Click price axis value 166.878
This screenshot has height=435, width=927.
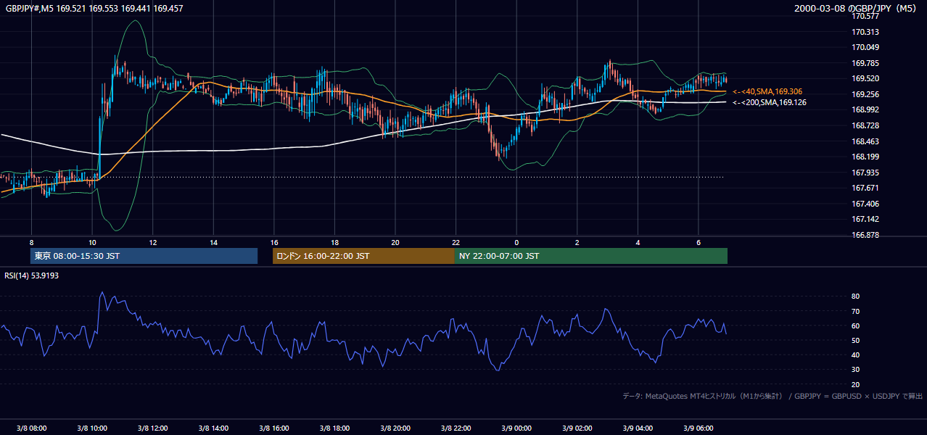(865, 235)
